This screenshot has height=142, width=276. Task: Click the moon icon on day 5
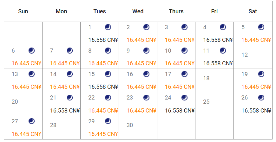tap(261, 27)
